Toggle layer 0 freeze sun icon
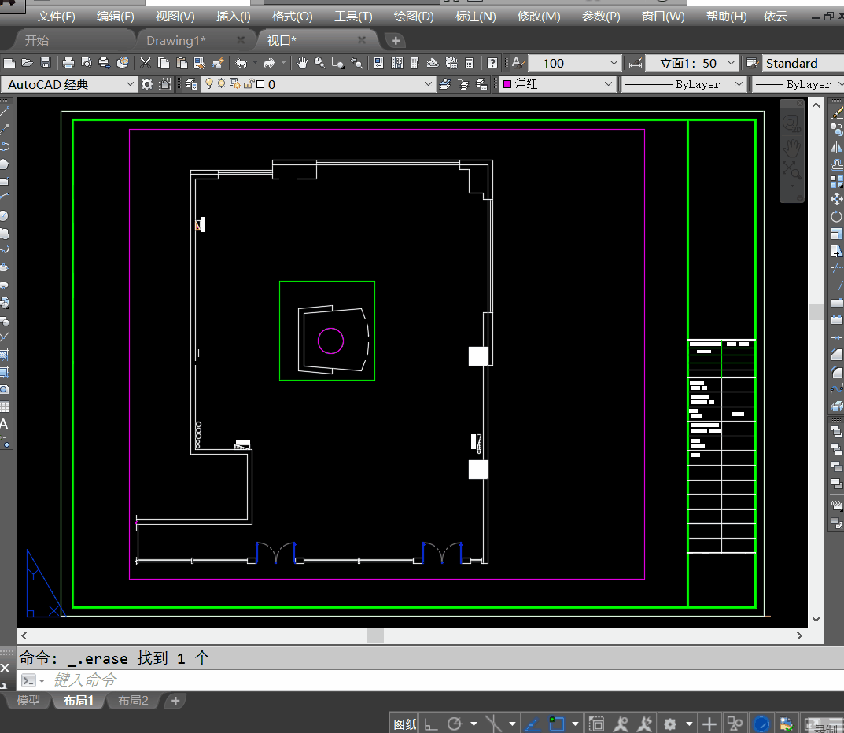This screenshot has height=733, width=844. click(222, 83)
